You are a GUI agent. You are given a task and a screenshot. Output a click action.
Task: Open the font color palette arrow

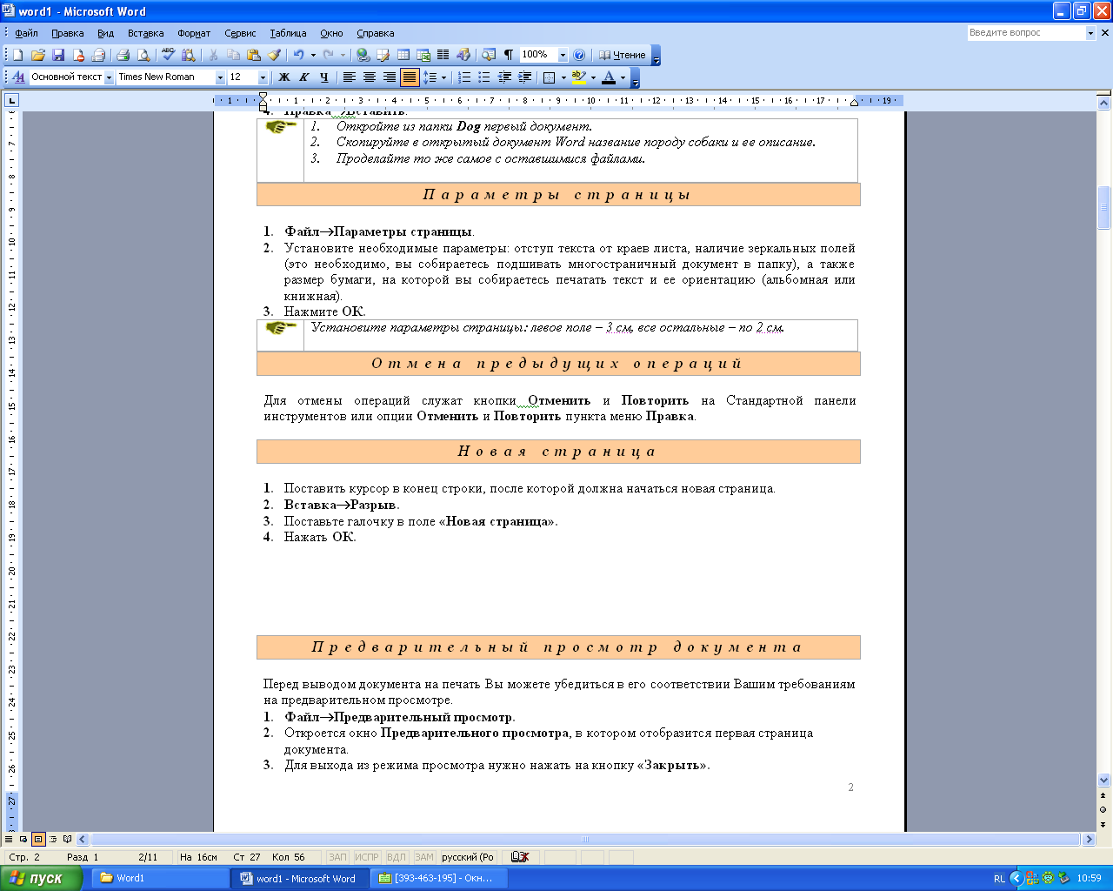(623, 77)
